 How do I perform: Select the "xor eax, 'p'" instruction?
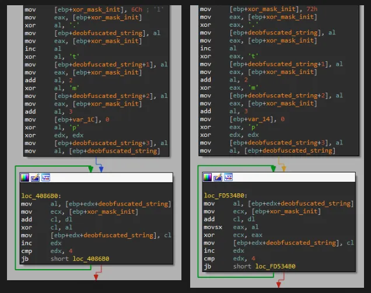(x=229, y=126)
